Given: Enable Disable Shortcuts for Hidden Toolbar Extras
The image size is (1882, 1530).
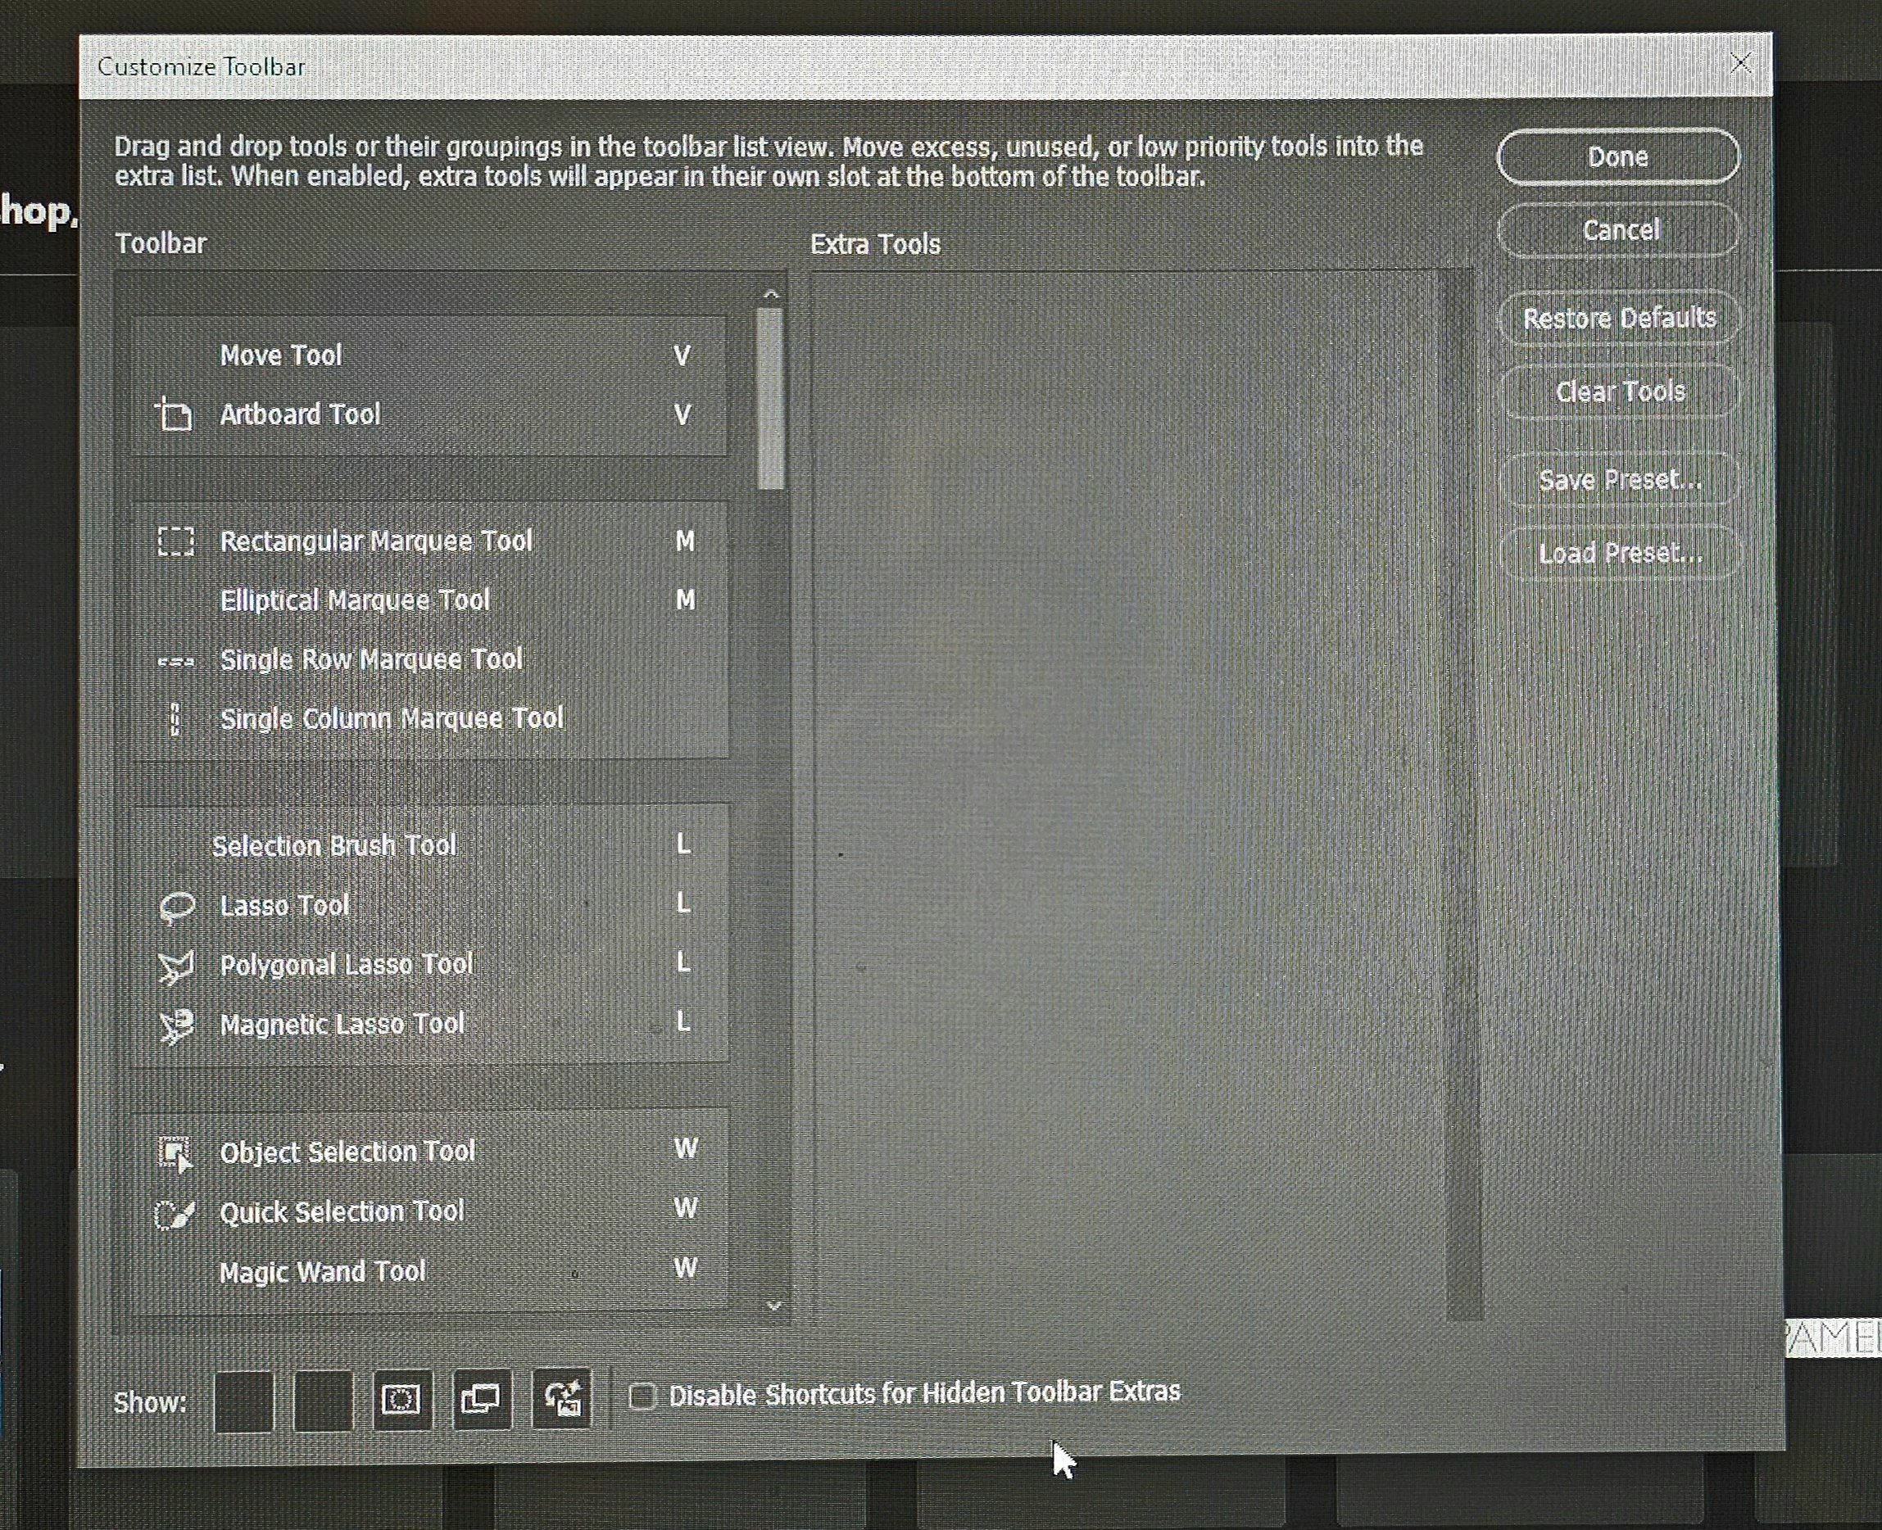Looking at the screenshot, I should [642, 1396].
